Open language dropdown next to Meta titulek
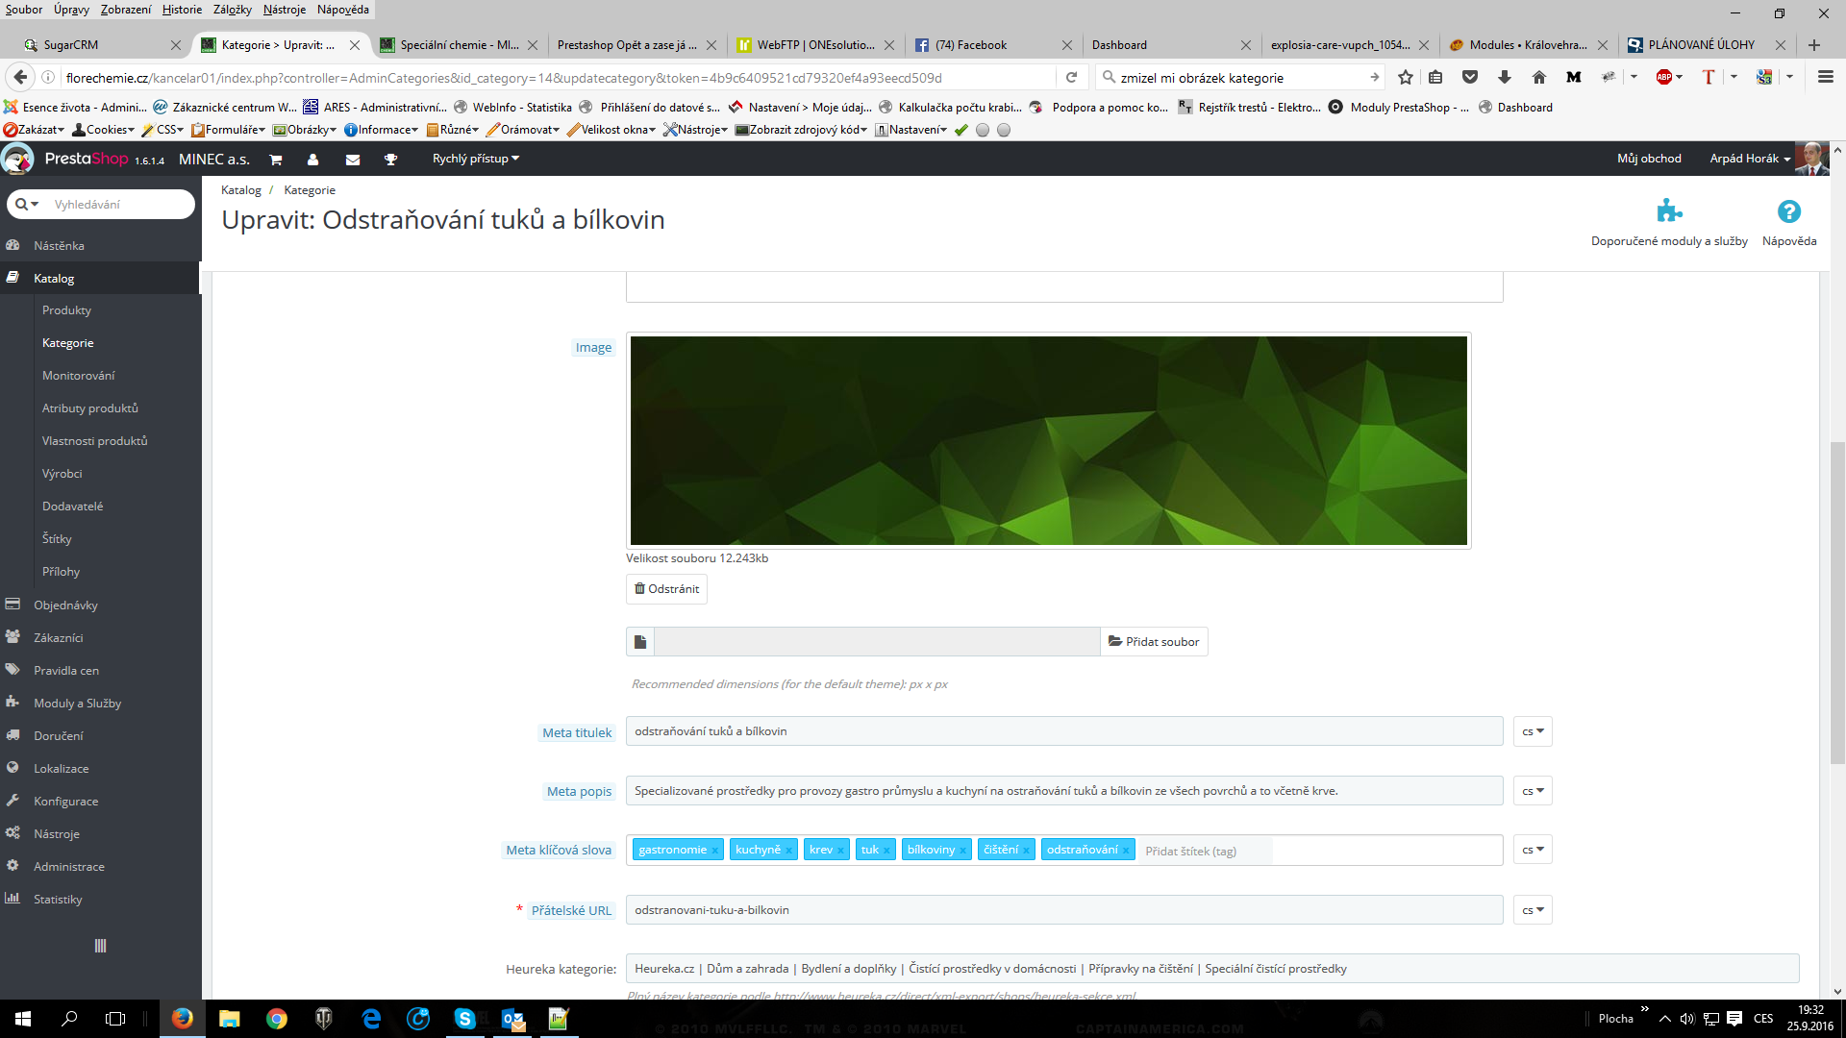1846x1038 pixels. point(1533,731)
